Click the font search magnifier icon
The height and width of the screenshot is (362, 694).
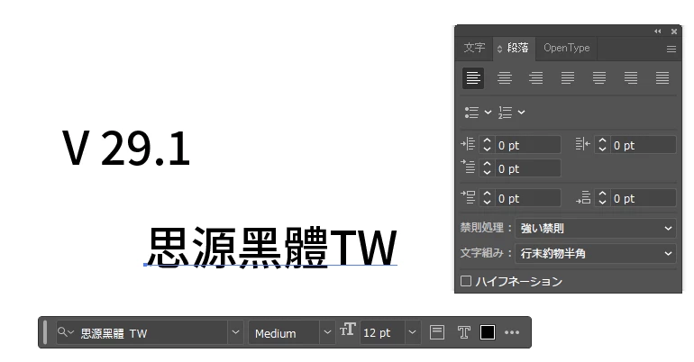[x=65, y=332]
